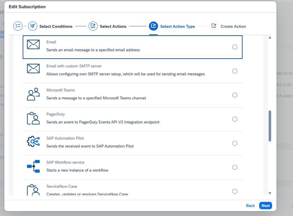Click 'Allows configuring own SMTP server setup' description
This screenshot has width=293, height=216.
coord(126,74)
